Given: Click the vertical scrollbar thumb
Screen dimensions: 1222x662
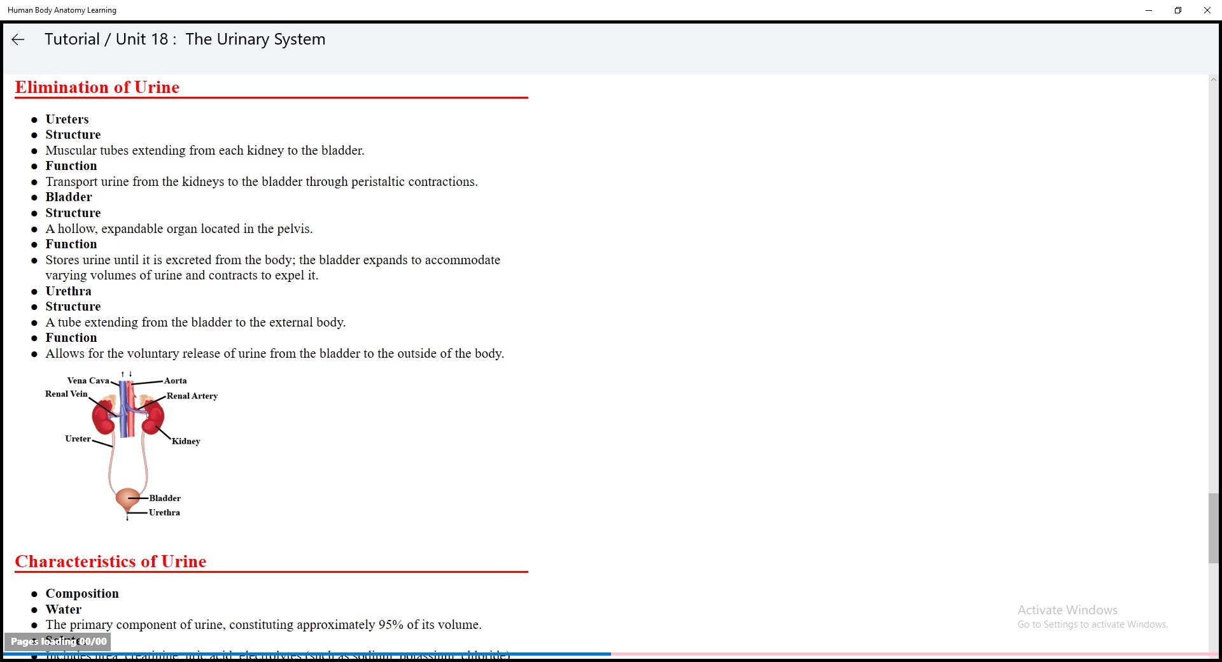Looking at the screenshot, I should tap(1214, 528).
